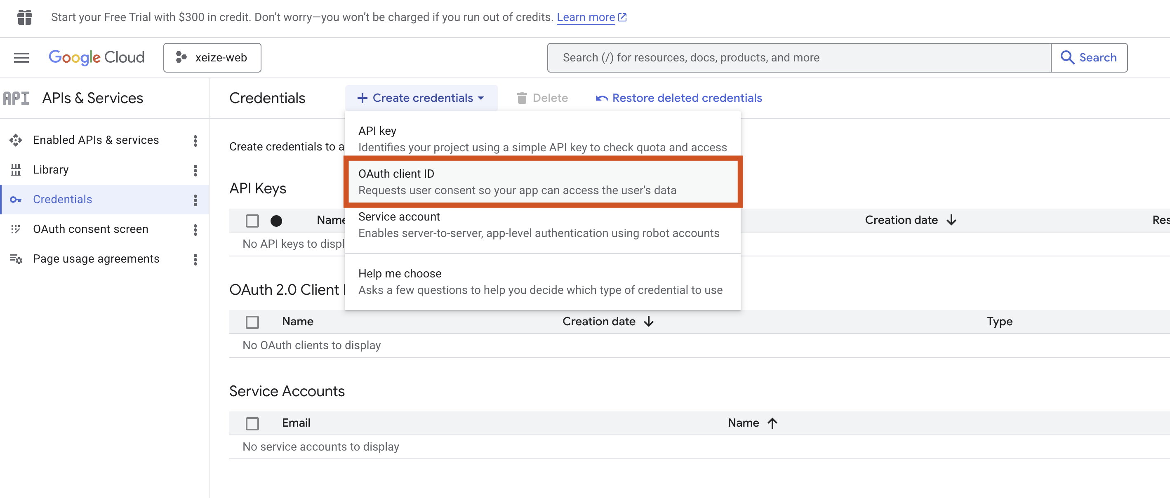1170x498 pixels.
Task: Open more options for OAuth consent screen
Action: click(x=195, y=230)
